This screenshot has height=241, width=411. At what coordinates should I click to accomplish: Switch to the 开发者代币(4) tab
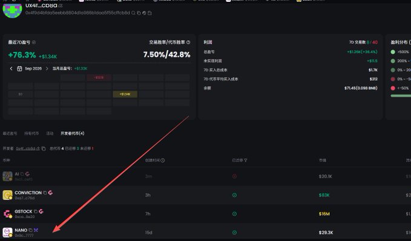point(73,133)
